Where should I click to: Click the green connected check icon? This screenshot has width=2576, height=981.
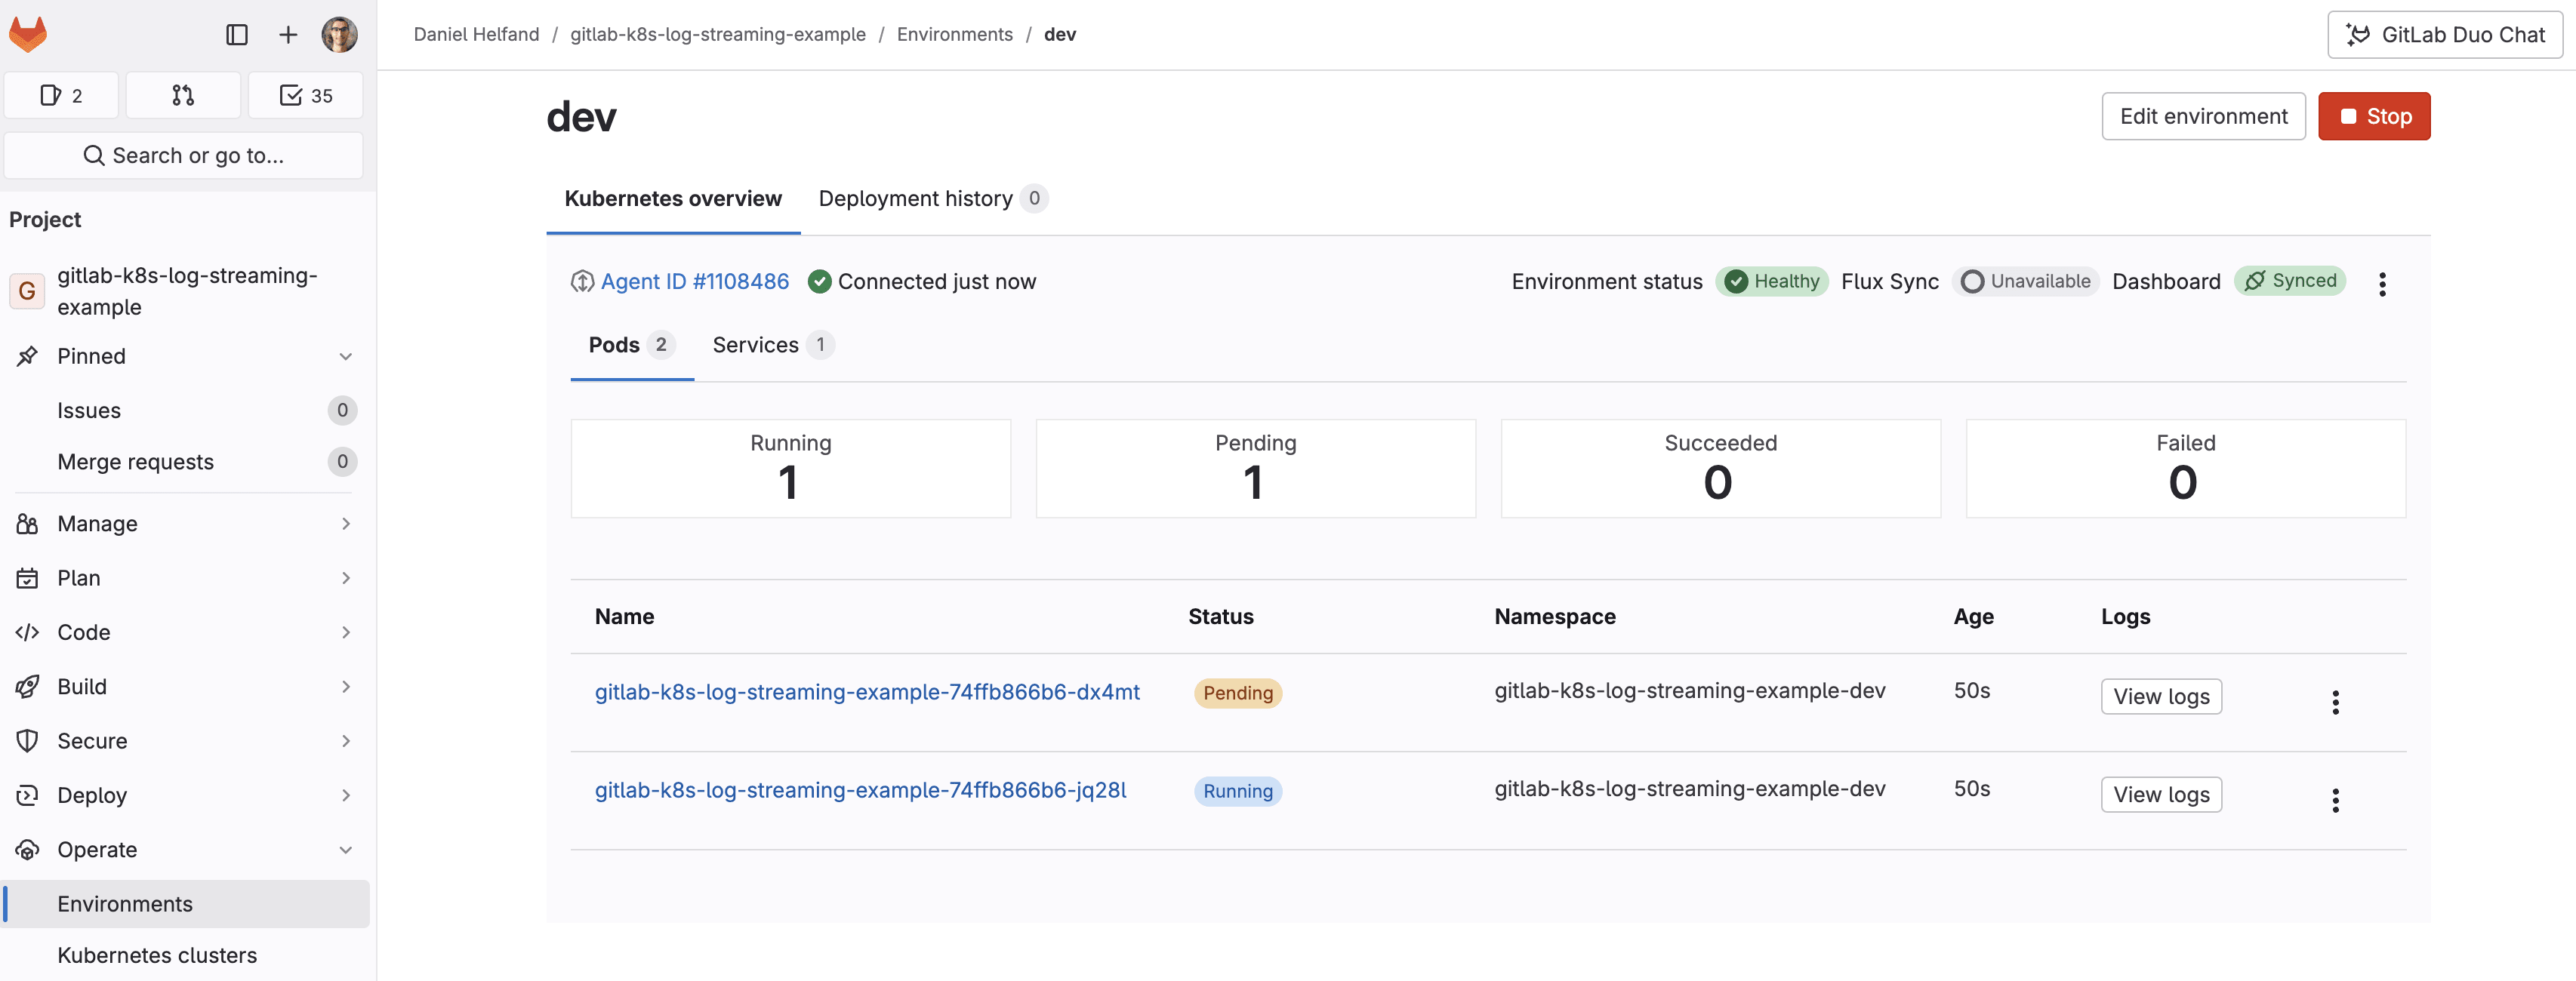[x=820, y=282]
